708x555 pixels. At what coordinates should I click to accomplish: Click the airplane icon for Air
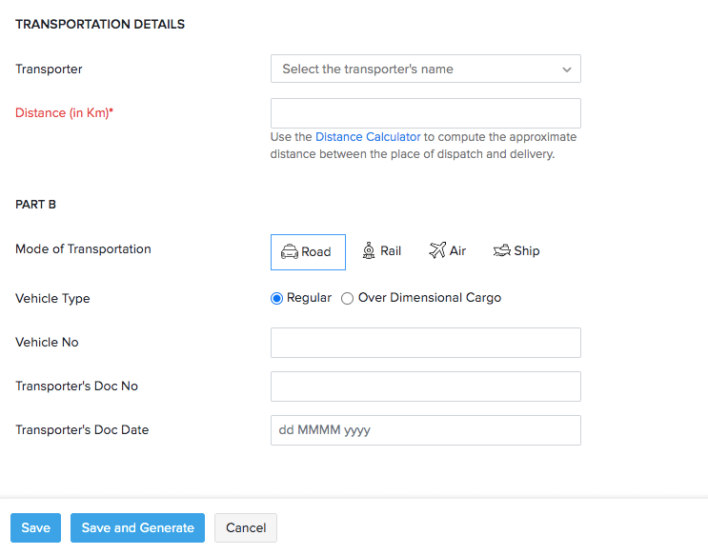coord(437,250)
